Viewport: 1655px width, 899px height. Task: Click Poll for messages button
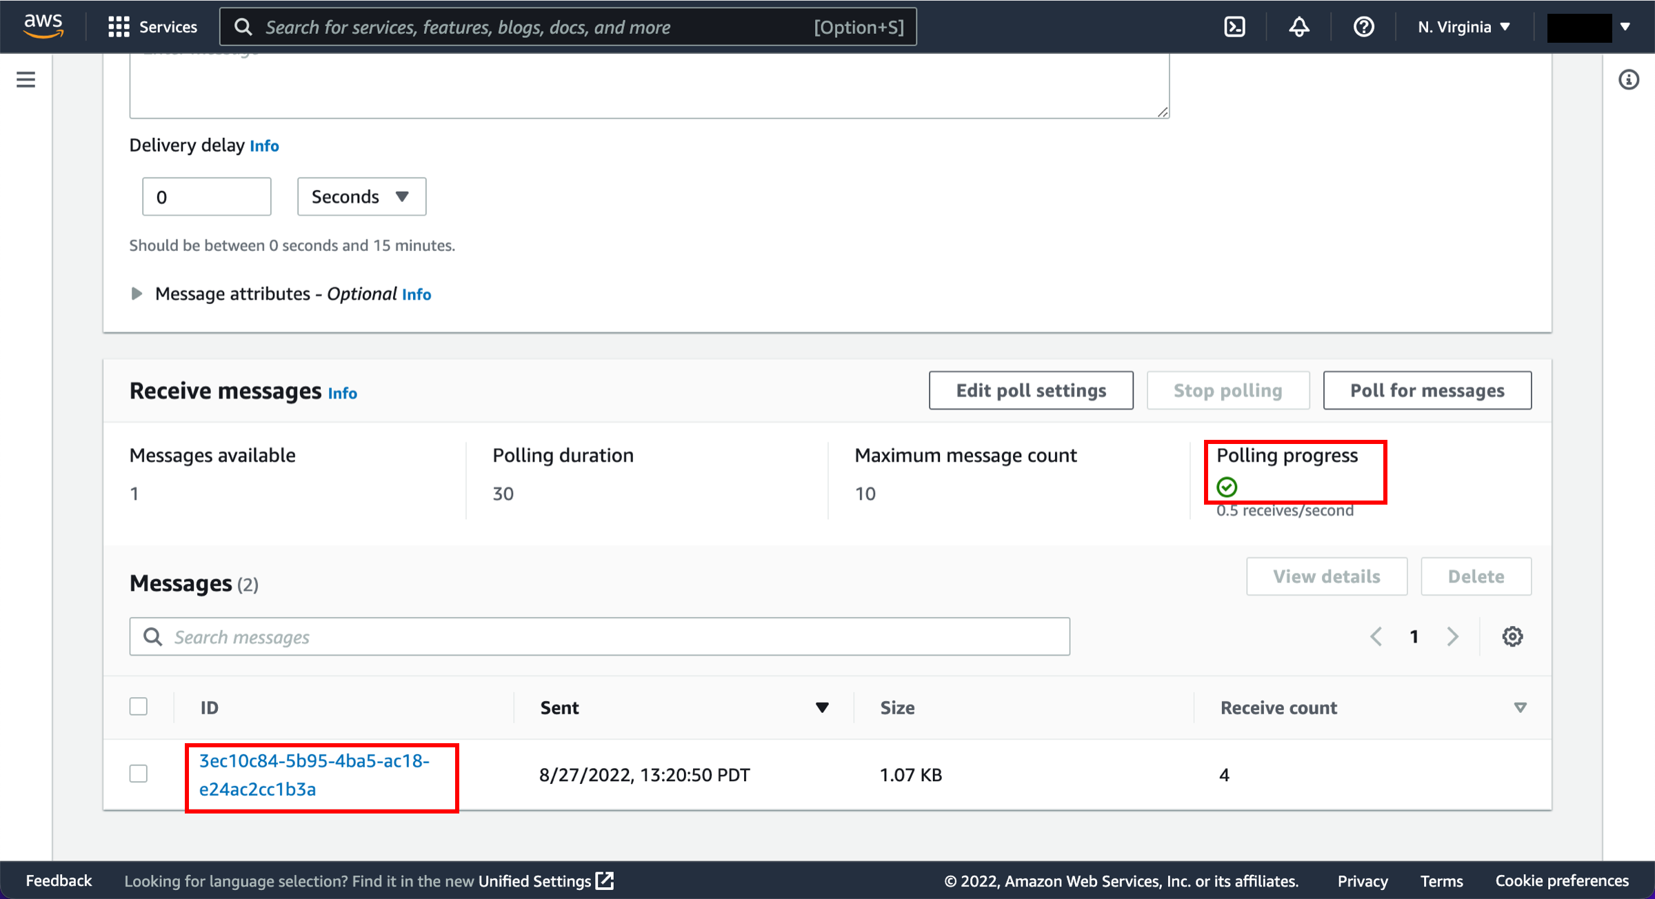tap(1427, 391)
